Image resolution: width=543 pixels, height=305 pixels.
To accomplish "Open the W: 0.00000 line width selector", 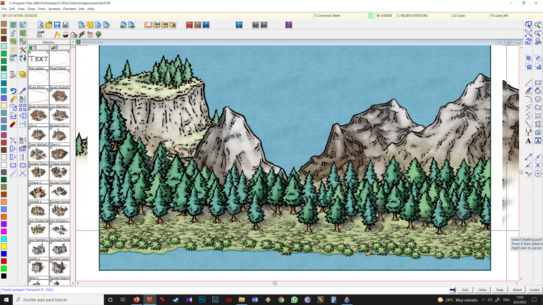I will coord(385,16).
